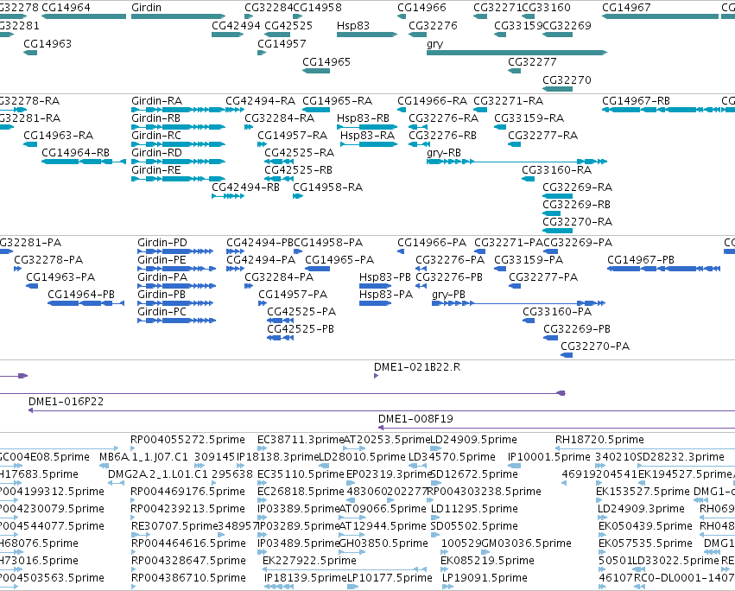This screenshot has width=735, height=591.
Task: Click the CG42494-RB transcript
Action: tap(228, 196)
